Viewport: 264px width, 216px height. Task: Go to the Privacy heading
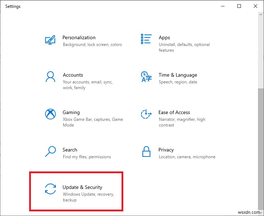(166, 150)
